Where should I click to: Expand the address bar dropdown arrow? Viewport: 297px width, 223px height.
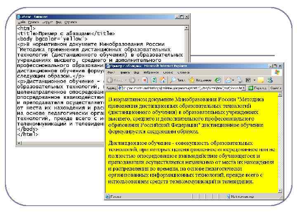pos(244,88)
